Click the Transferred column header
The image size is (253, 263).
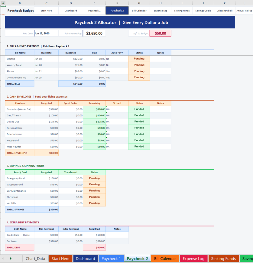pos(71,172)
